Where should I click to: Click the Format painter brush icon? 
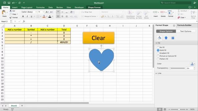tap(11, 18)
